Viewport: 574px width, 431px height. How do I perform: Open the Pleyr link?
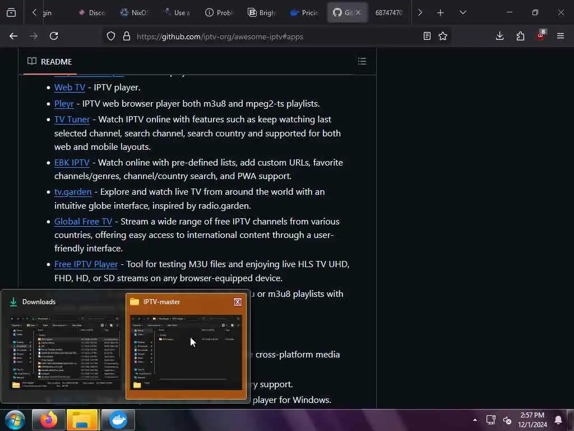(64, 104)
